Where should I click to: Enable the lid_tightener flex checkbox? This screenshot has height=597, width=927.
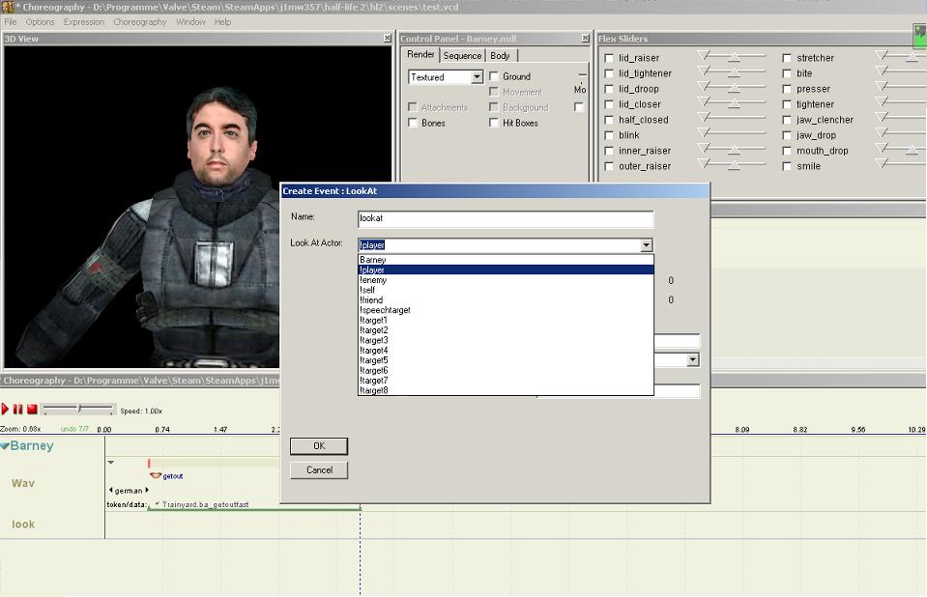pyautogui.click(x=609, y=73)
